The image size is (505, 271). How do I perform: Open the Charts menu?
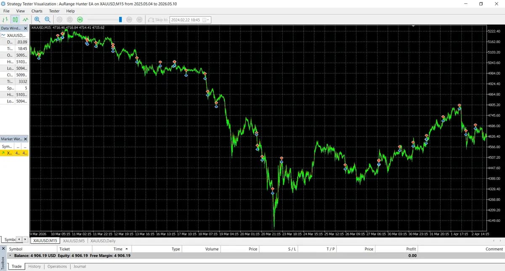click(37, 11)
